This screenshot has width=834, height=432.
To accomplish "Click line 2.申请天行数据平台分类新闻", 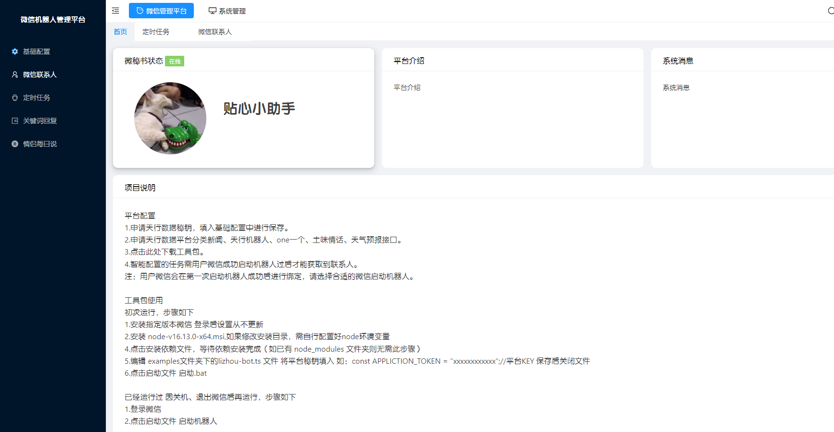I will (264, 240).
